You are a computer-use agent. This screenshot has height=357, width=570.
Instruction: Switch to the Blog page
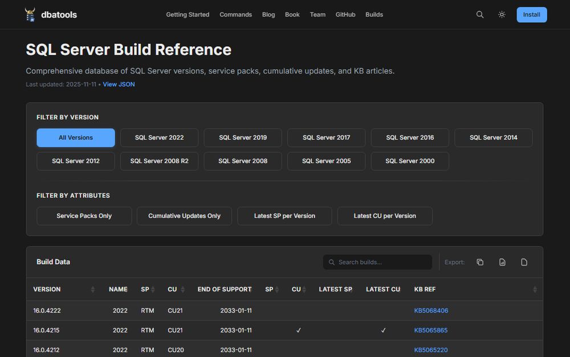pos(268,14)
